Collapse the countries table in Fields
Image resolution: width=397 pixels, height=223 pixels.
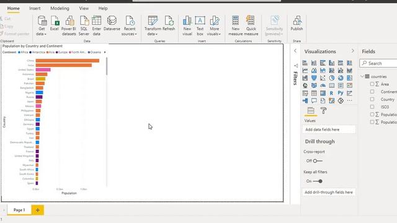click(x=362, y=76)
